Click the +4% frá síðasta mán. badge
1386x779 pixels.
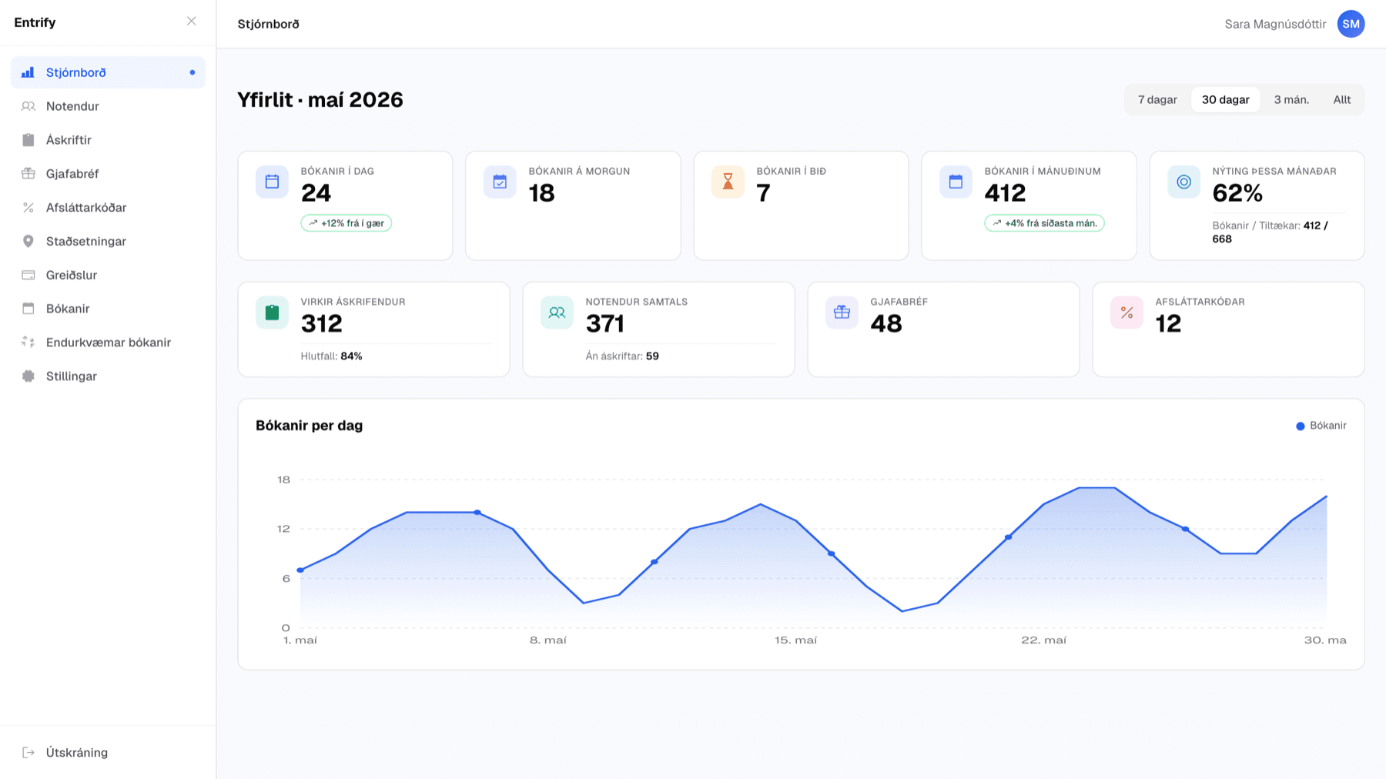(x=1044, y=223)
